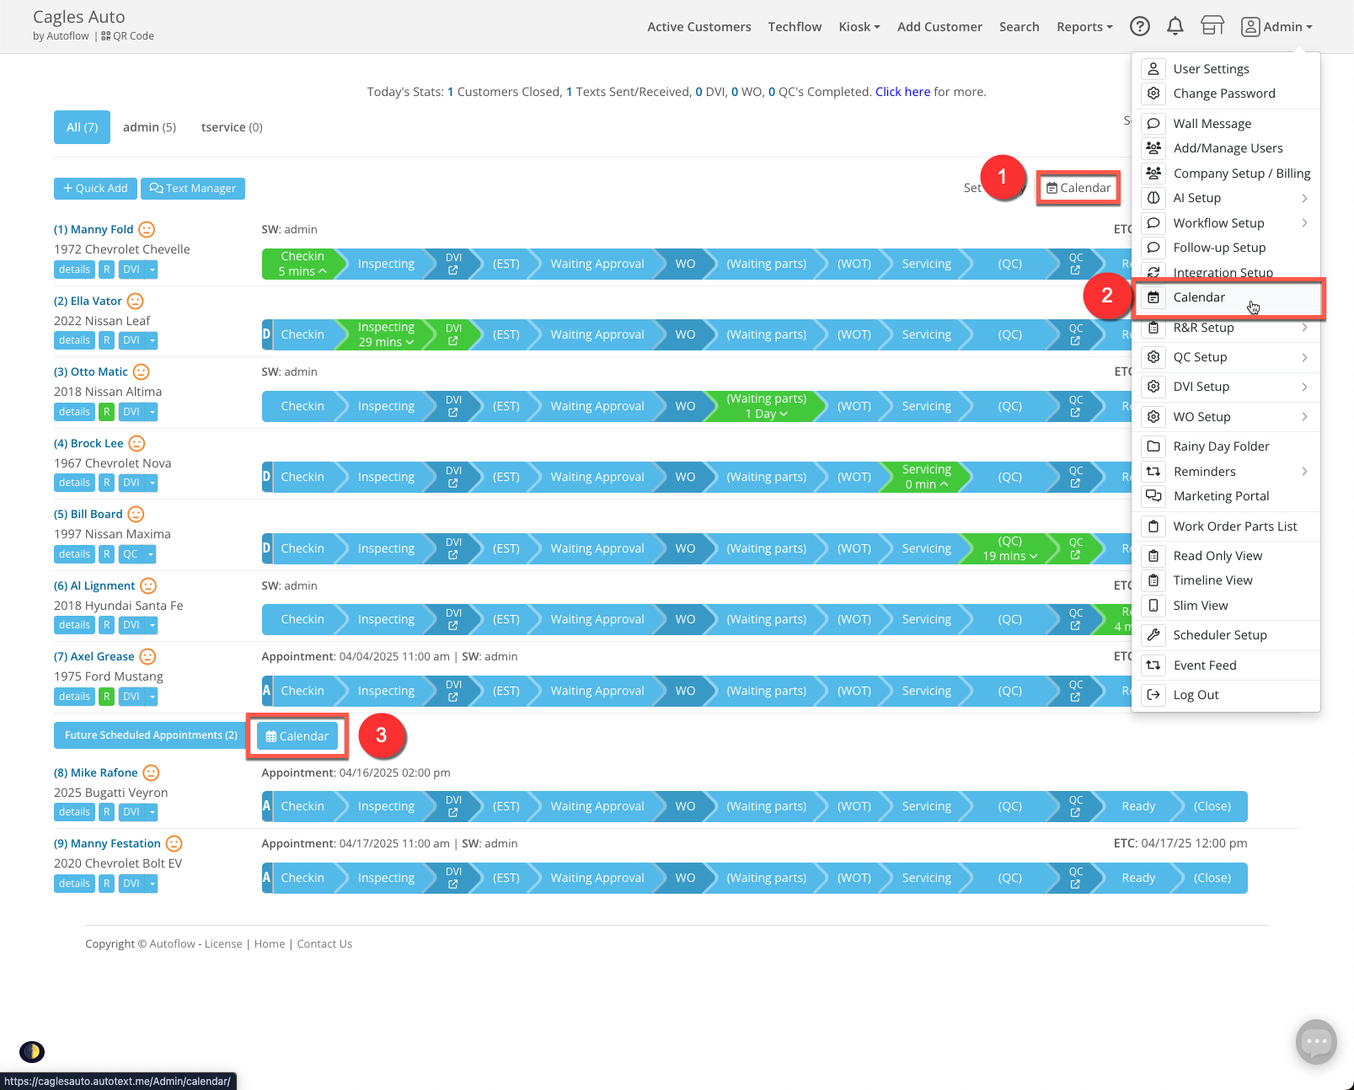This screenshot has height=1090, width=1354.
Task: Click Bill Board's orange face icon
Action: [x=136, y=514]
